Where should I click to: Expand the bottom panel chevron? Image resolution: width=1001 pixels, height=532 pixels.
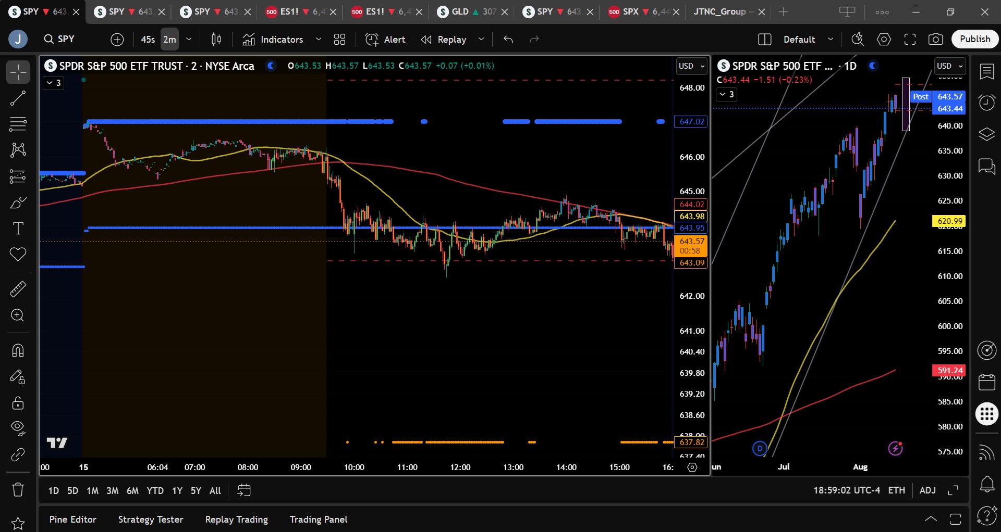[x=931, y=519]
